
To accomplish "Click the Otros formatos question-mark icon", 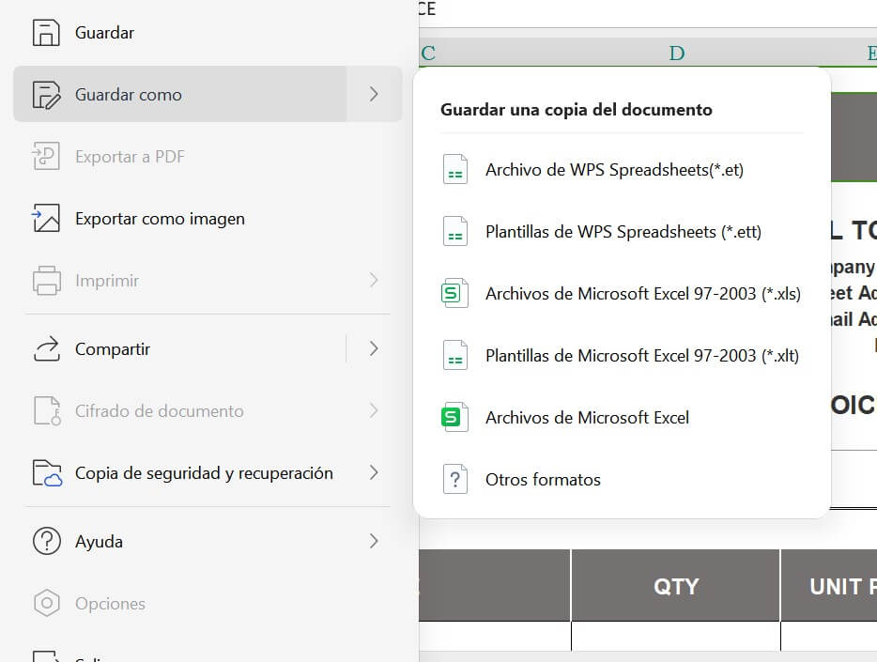I will coord(454,479).
